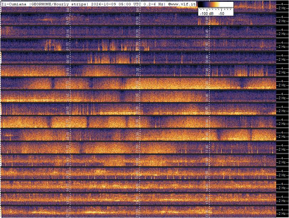Select the 18:15 time marker
Screen dimensions: 289x218
click(x=68, y=136)
